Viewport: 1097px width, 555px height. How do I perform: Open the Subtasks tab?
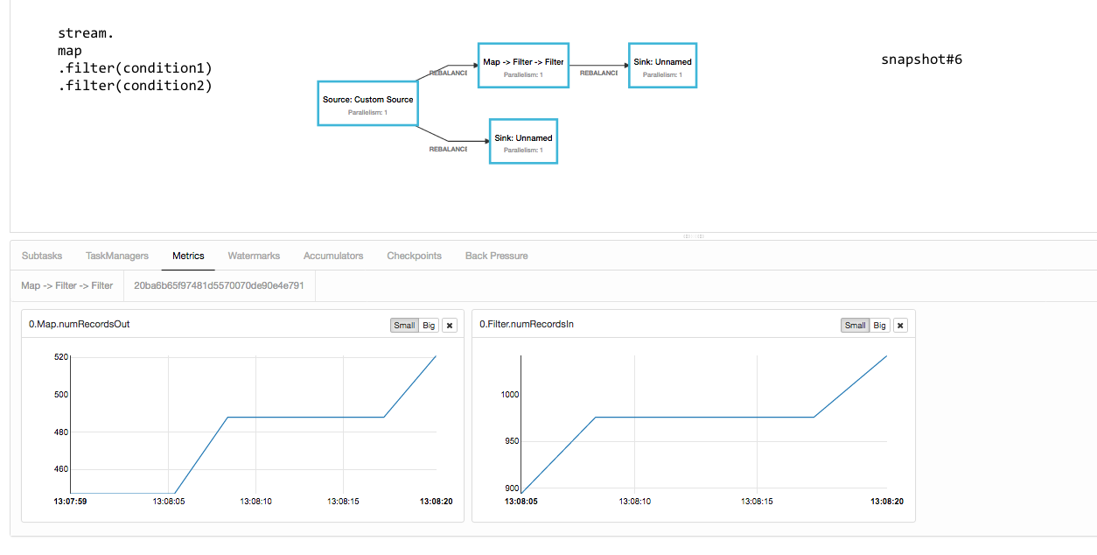tap(42, 256)
